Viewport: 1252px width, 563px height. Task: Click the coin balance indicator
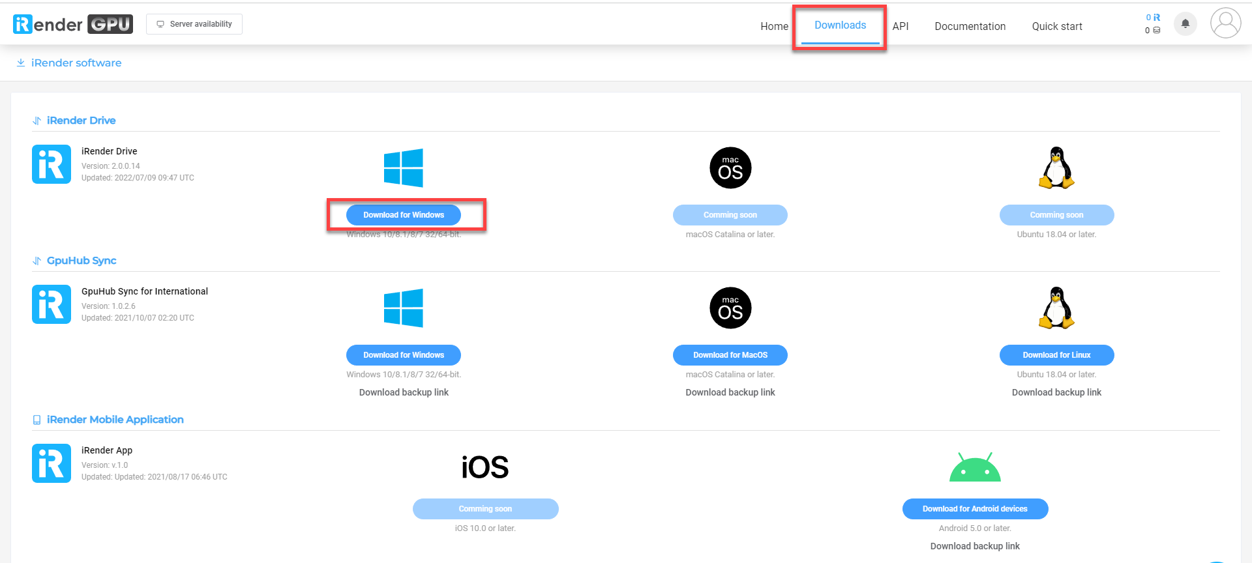point(1153,30)
